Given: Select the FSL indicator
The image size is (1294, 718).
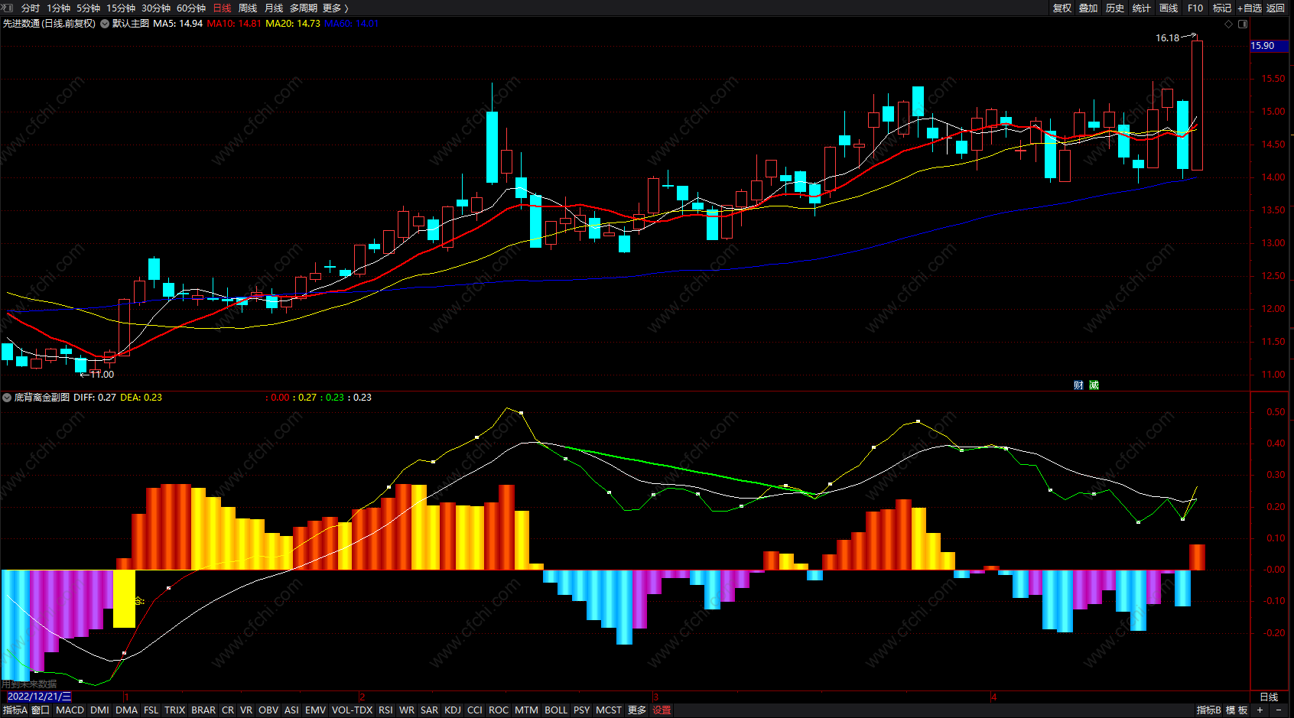Looking at the screenshot, I should point(151,710).
